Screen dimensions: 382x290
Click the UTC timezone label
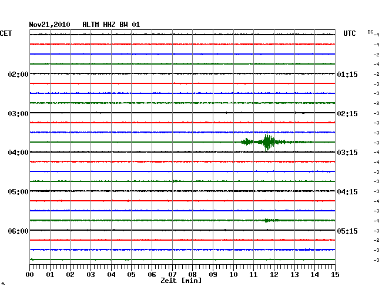350,33
